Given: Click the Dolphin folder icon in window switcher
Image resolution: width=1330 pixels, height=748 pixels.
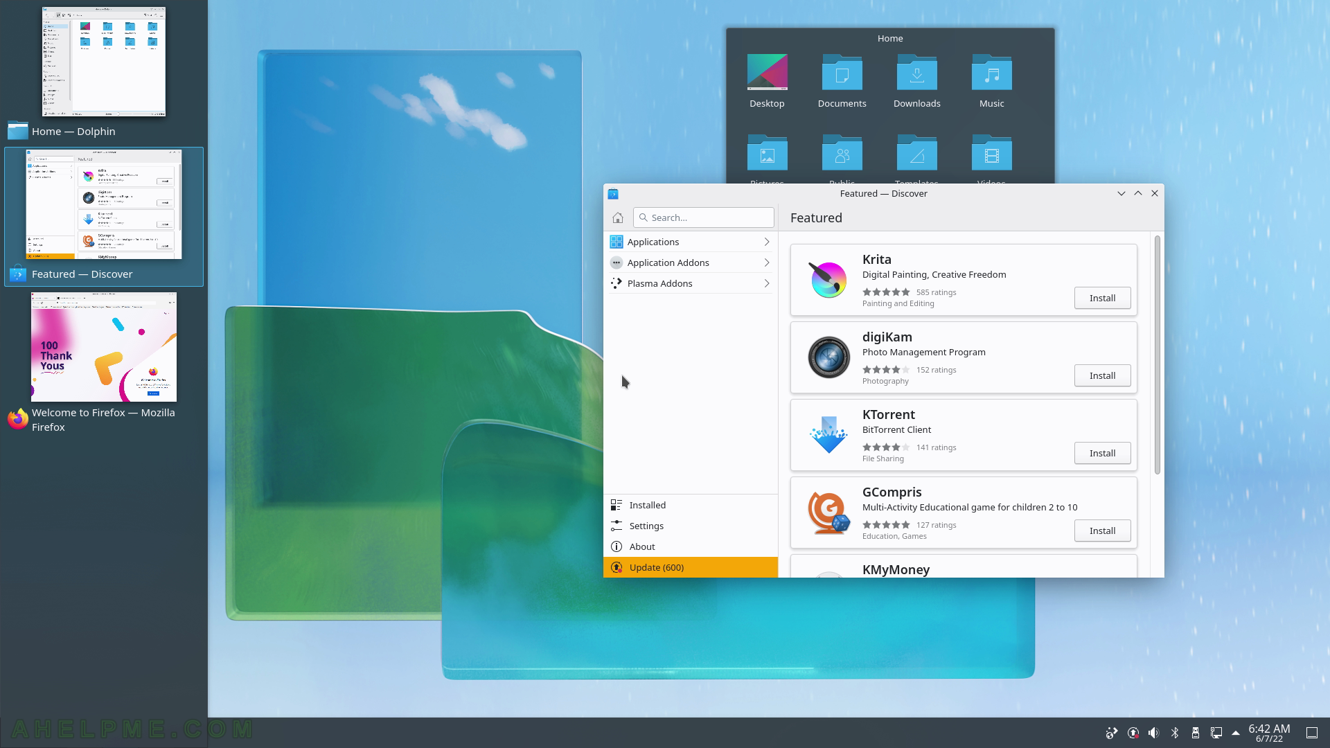Looking at the screenshot, I should [17, 130].
